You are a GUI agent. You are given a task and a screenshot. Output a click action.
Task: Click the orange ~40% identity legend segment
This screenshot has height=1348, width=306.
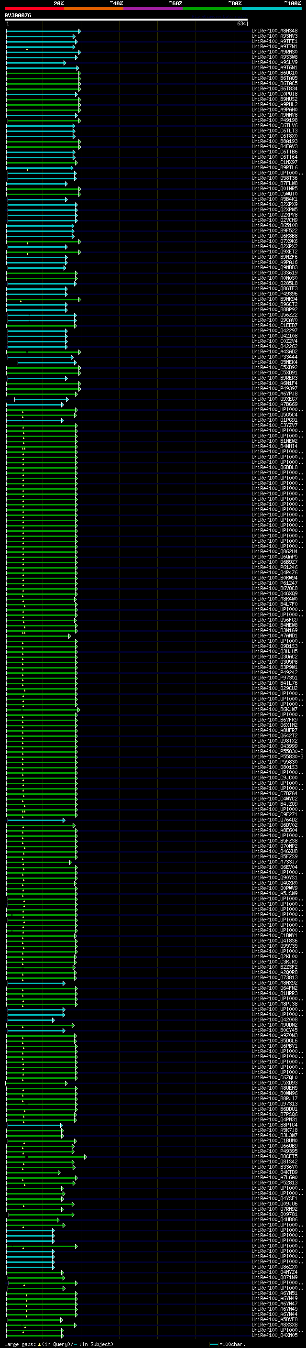pos(94,9)
